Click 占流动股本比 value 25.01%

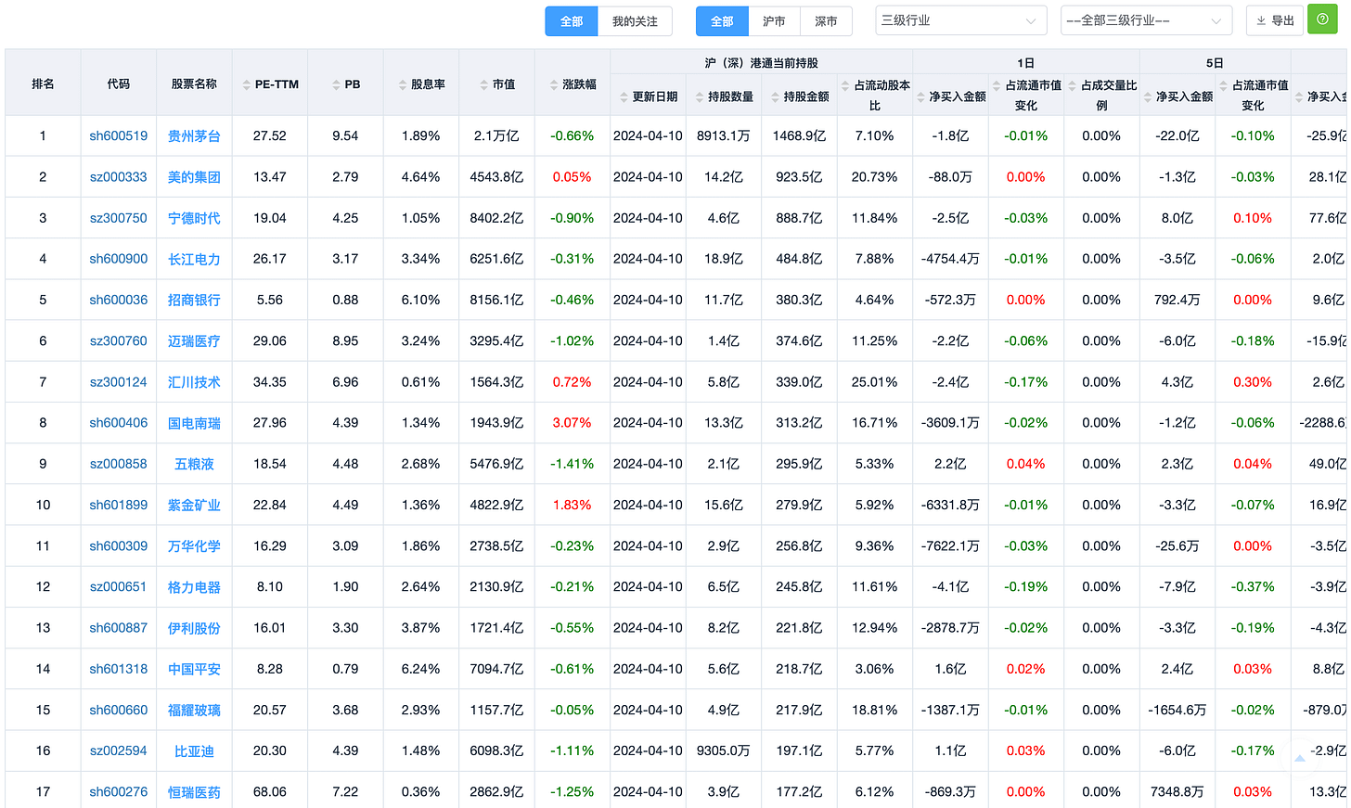875,382
